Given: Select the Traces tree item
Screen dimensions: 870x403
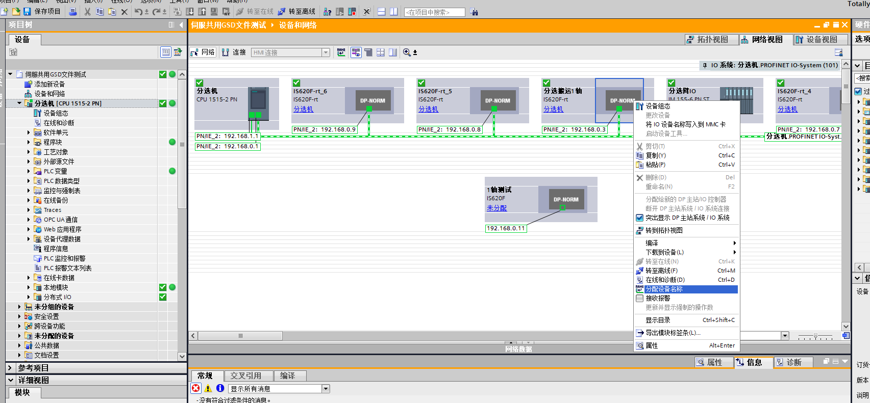Looking at the screenshot, I should [47, 210].
